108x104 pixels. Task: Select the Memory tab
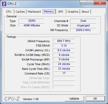pyautogui.click(x=49, y=11)
